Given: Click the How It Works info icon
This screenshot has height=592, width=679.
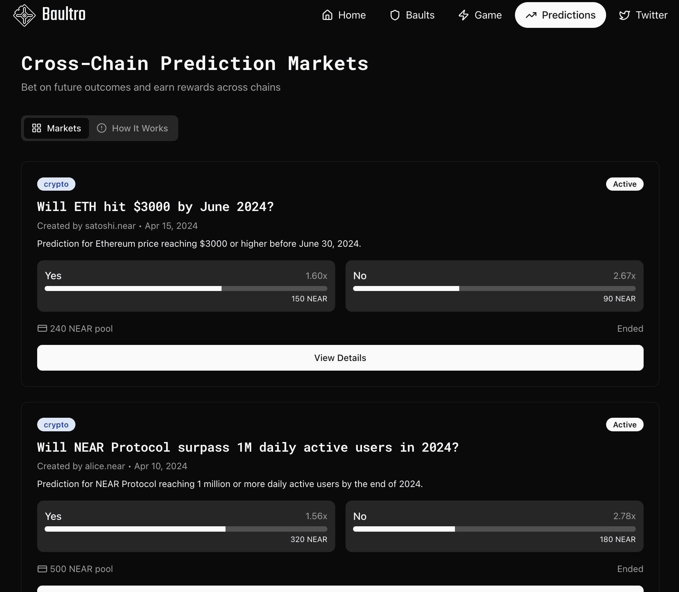Looking at the screenshot, I should click(101, 128).
